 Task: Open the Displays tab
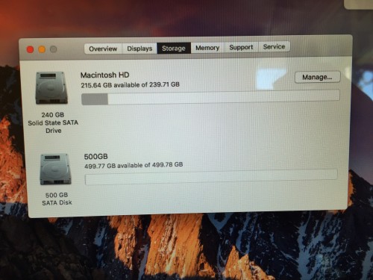pos(140,49)
